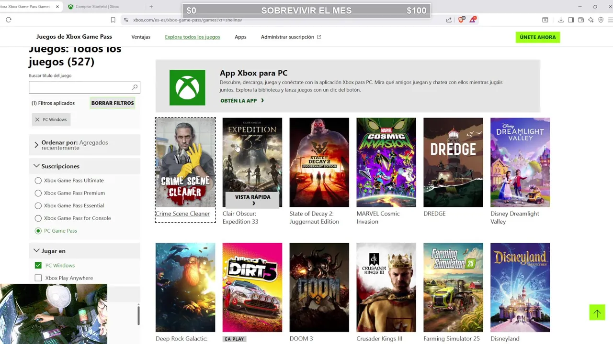Click the '(1) Filtros aplicados' text
This screenshot has width=613, height=344.
(53, 103)
